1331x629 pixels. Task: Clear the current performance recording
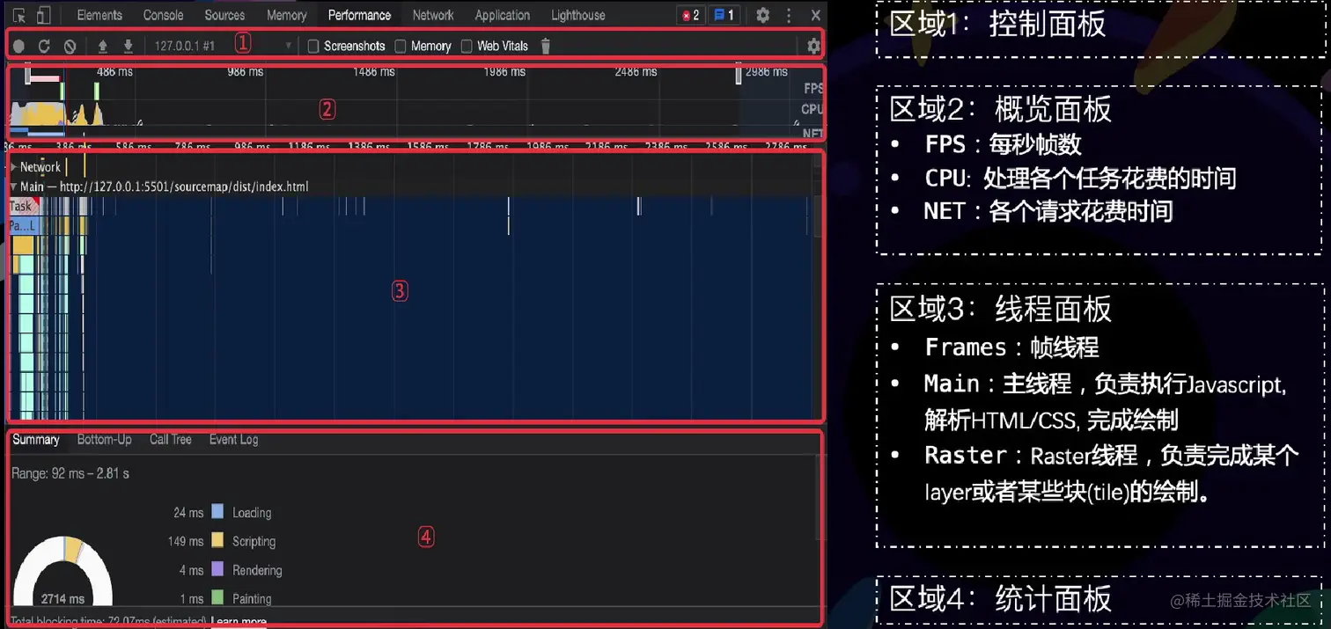[x=70, y=46]
